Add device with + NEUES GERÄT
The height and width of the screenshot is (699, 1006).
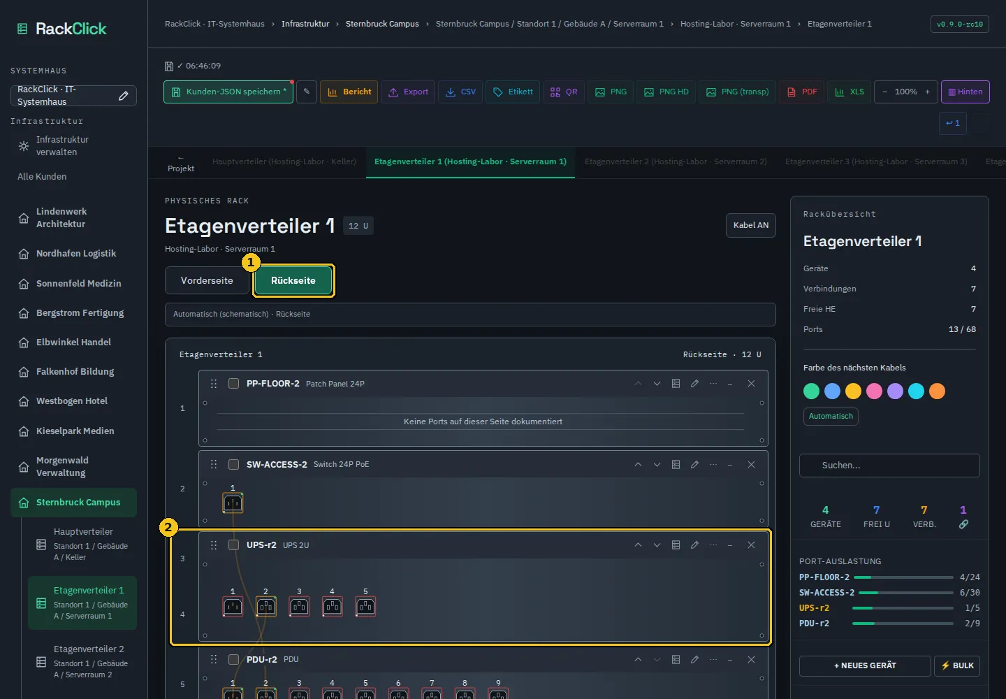click(x=865, y=666)
